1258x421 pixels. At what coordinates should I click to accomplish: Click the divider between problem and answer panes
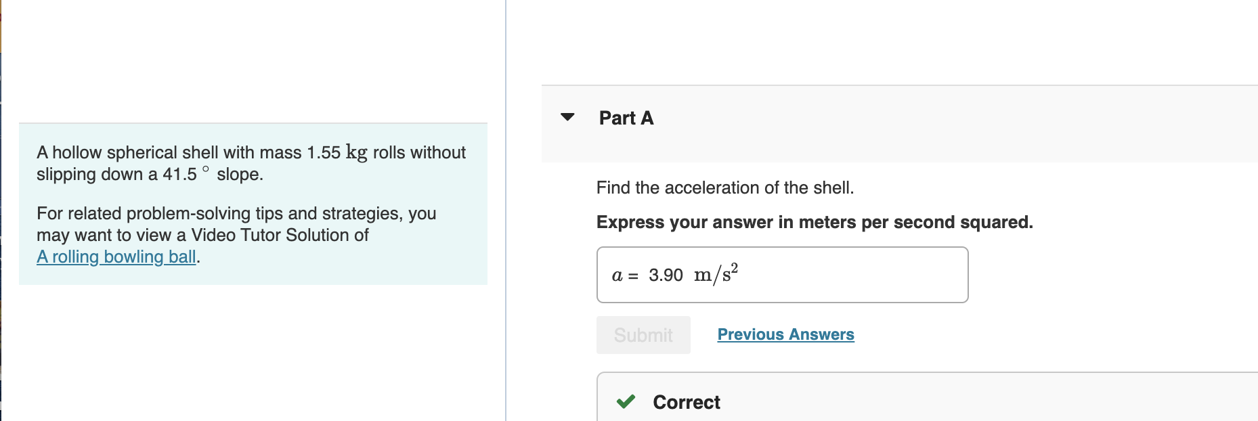click(x=507, y=210)
